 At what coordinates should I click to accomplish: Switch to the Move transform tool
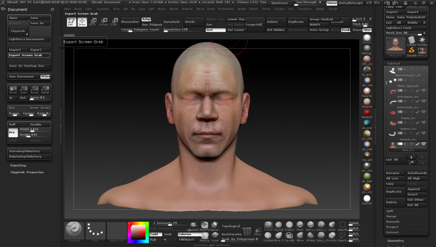coord(93,22)
